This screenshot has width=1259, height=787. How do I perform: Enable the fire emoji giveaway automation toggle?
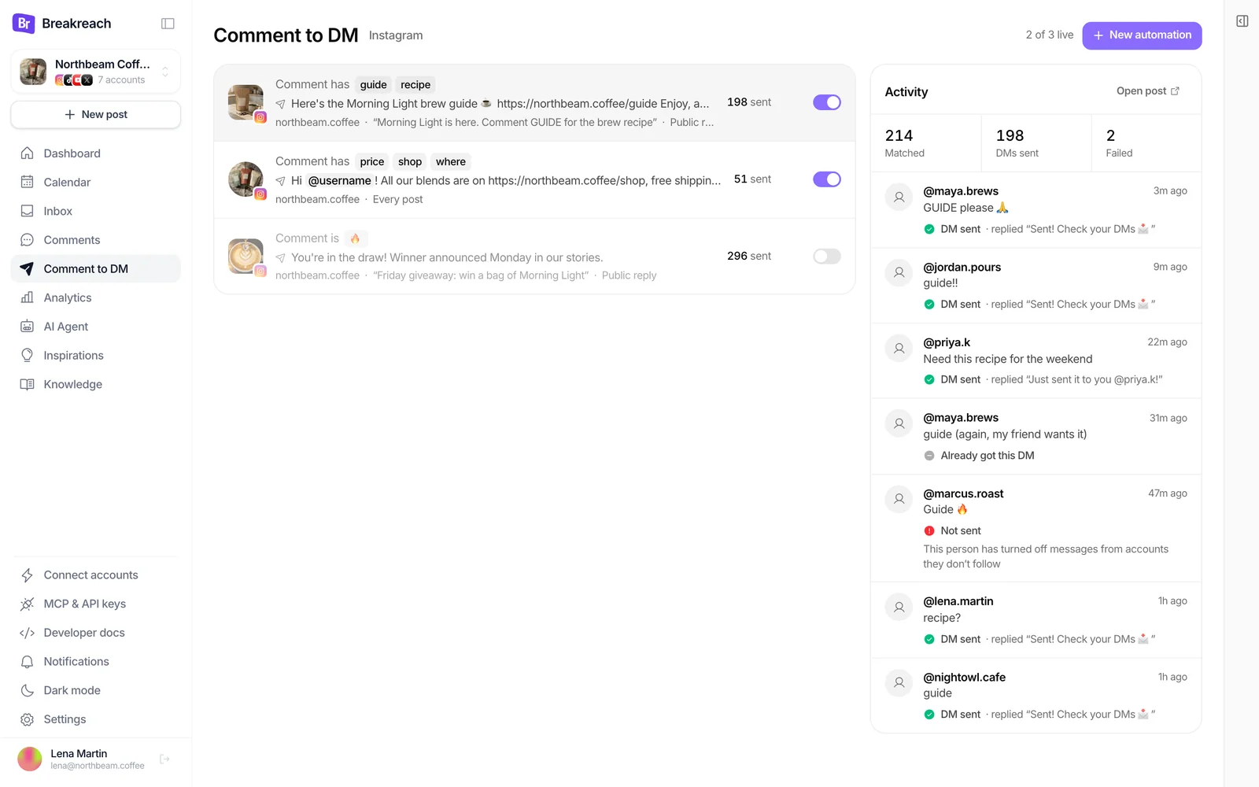pyautogui.click(x=827, y=257)
